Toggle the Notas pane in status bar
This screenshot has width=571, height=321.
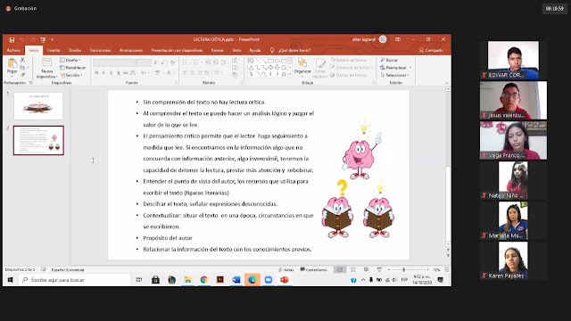(x=285, y=269)
